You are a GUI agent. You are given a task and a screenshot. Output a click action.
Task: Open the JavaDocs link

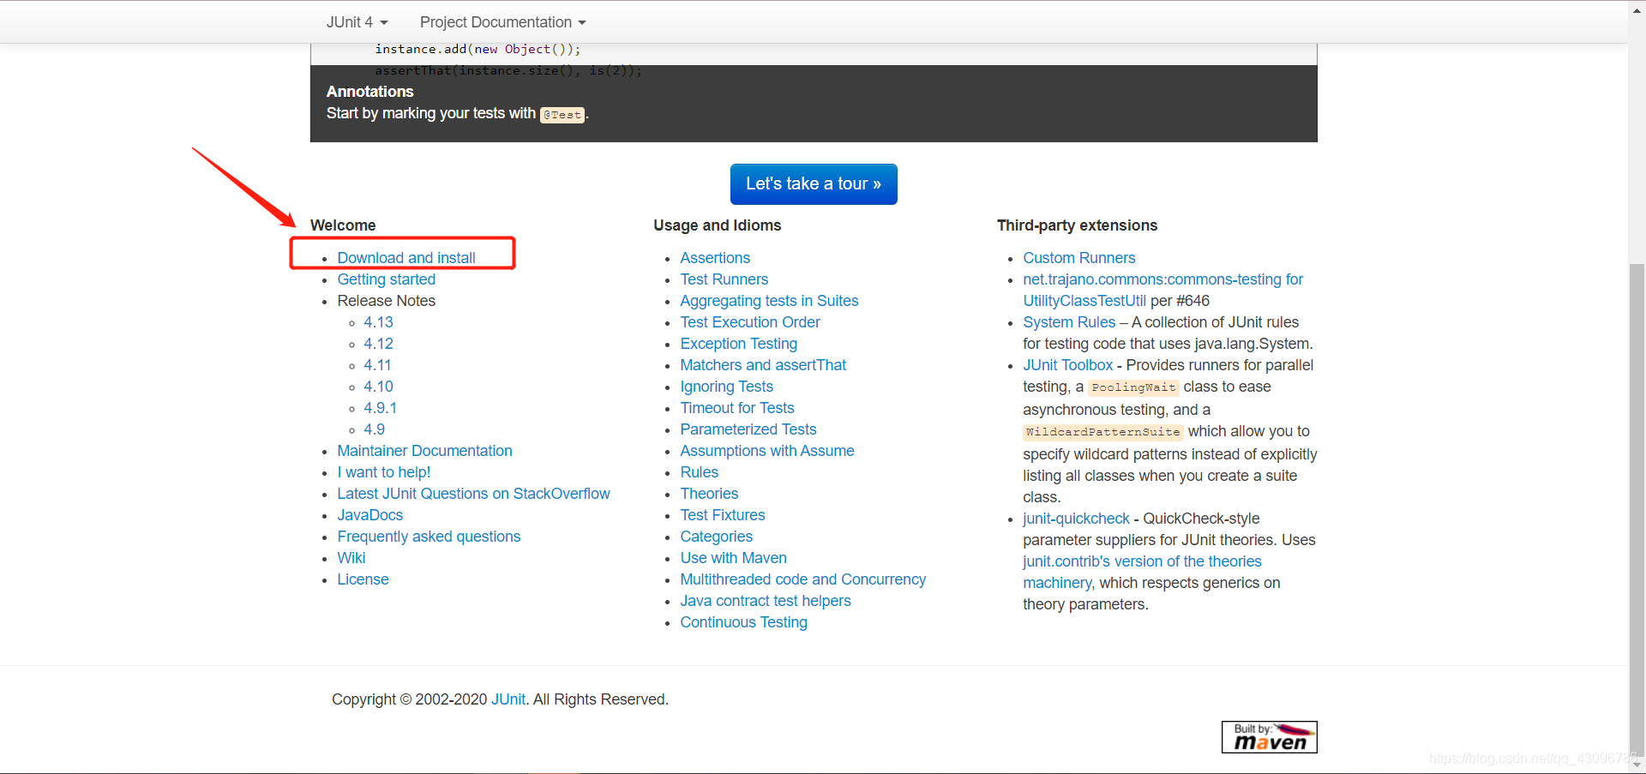pos(370,515)
